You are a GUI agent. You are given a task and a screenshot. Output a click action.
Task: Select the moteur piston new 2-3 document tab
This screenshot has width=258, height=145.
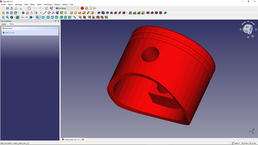73,140
